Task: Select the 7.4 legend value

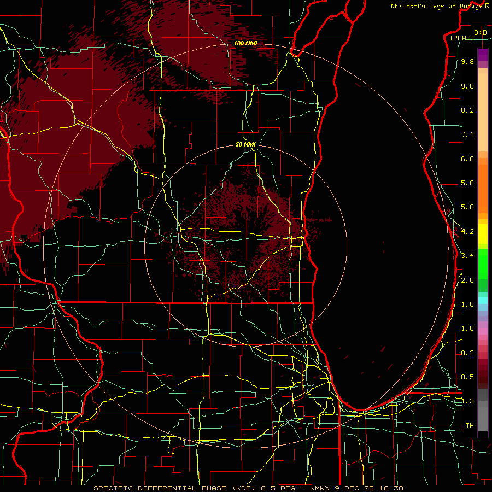Action: (x=467, y=134)
